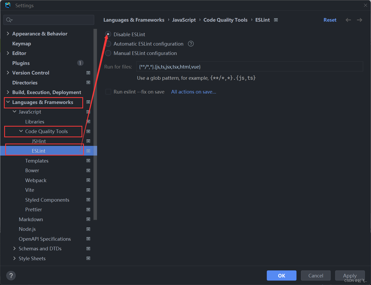Expand the Style Sheets section
The image size is (371, 285).
(x=14, y=258)
